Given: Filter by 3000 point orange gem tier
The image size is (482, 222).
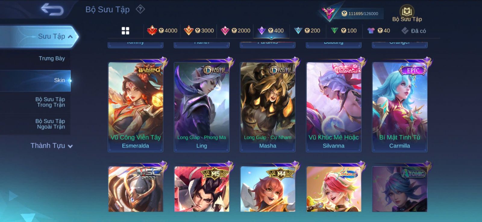Looking at the screenshot, I should pyautogui.click(x=199, y=30).
